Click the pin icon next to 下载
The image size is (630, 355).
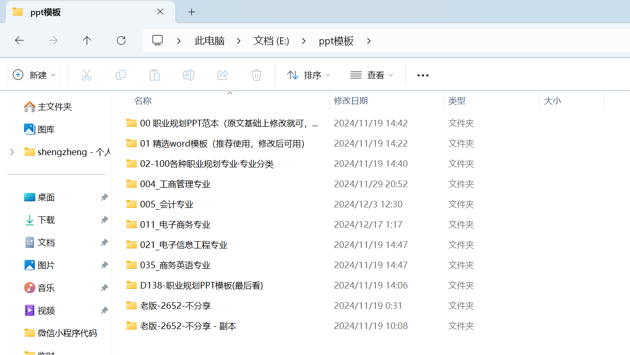pyautogui.click(x=104, y=220)
